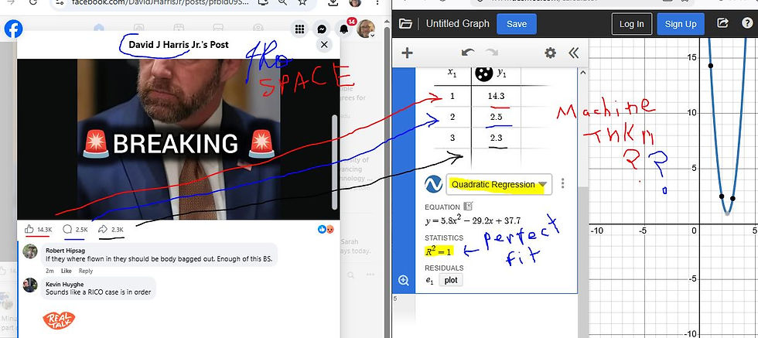Click the 2m comment timestamp
Screen dimensions: 758x338
[50, 271]
